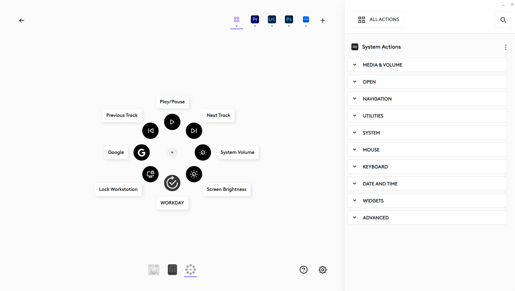The width and height of the screenshot is (515, 291).
Task: Expand the OPEN category
Action: [427, 82]
